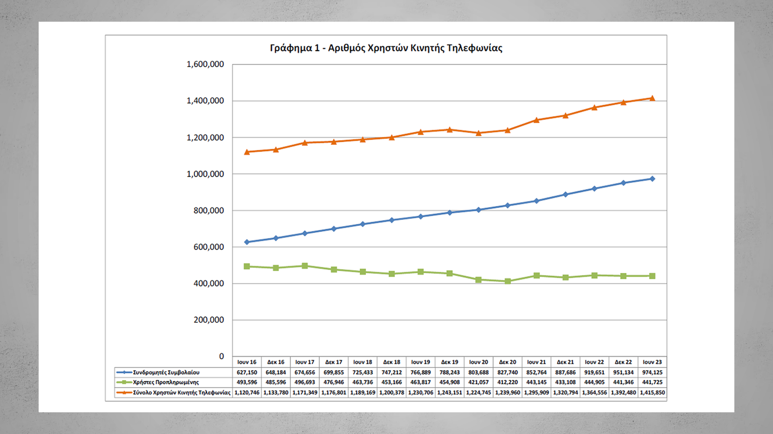Click column header Δεκ 20
773x434 pixels.
pos(508,362)
